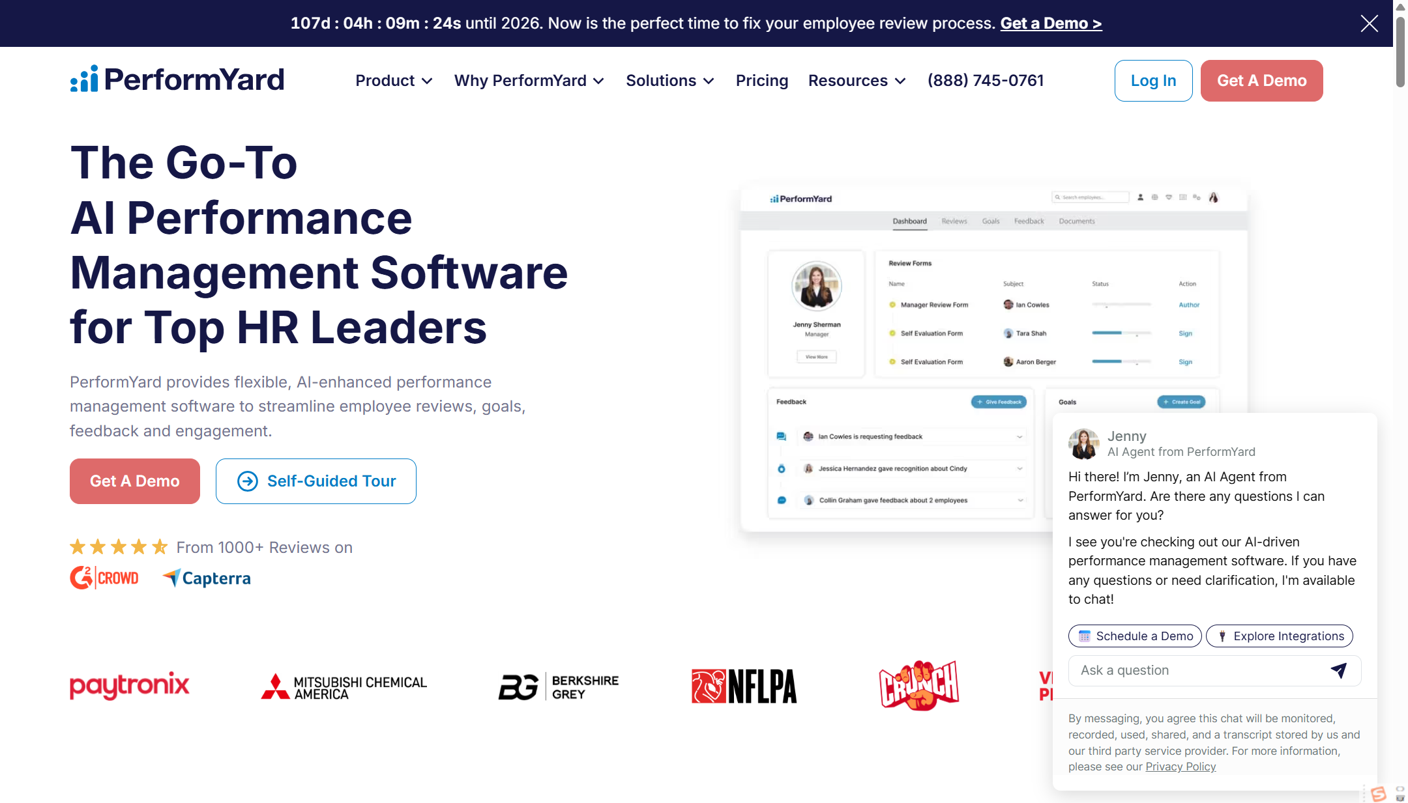1408x803 pixels.
Task: Click Schedule a Demo chat chip
Action: tap(1135, 636)
